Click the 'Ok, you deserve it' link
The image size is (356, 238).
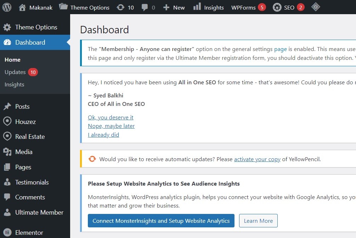tap(111, 118)
